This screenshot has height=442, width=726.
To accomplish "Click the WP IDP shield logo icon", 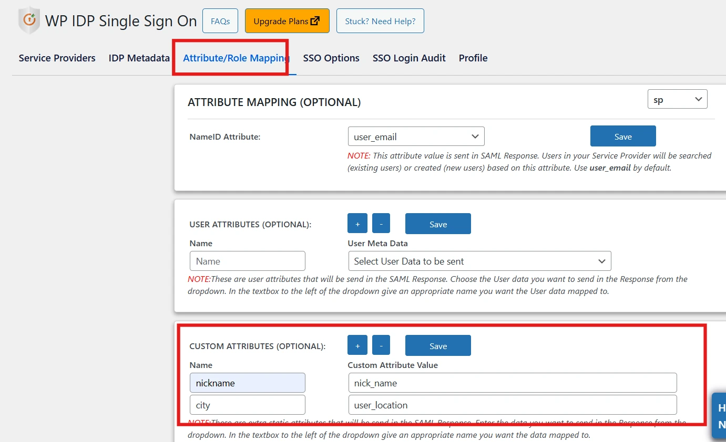I will 29,20.
